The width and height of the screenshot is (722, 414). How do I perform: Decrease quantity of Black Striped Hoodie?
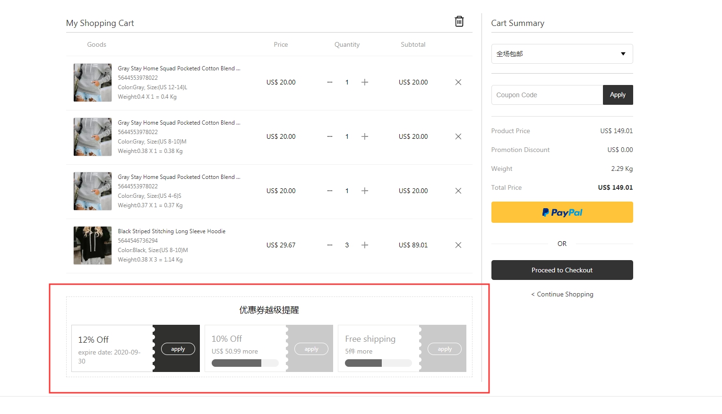tap(330, 245)
